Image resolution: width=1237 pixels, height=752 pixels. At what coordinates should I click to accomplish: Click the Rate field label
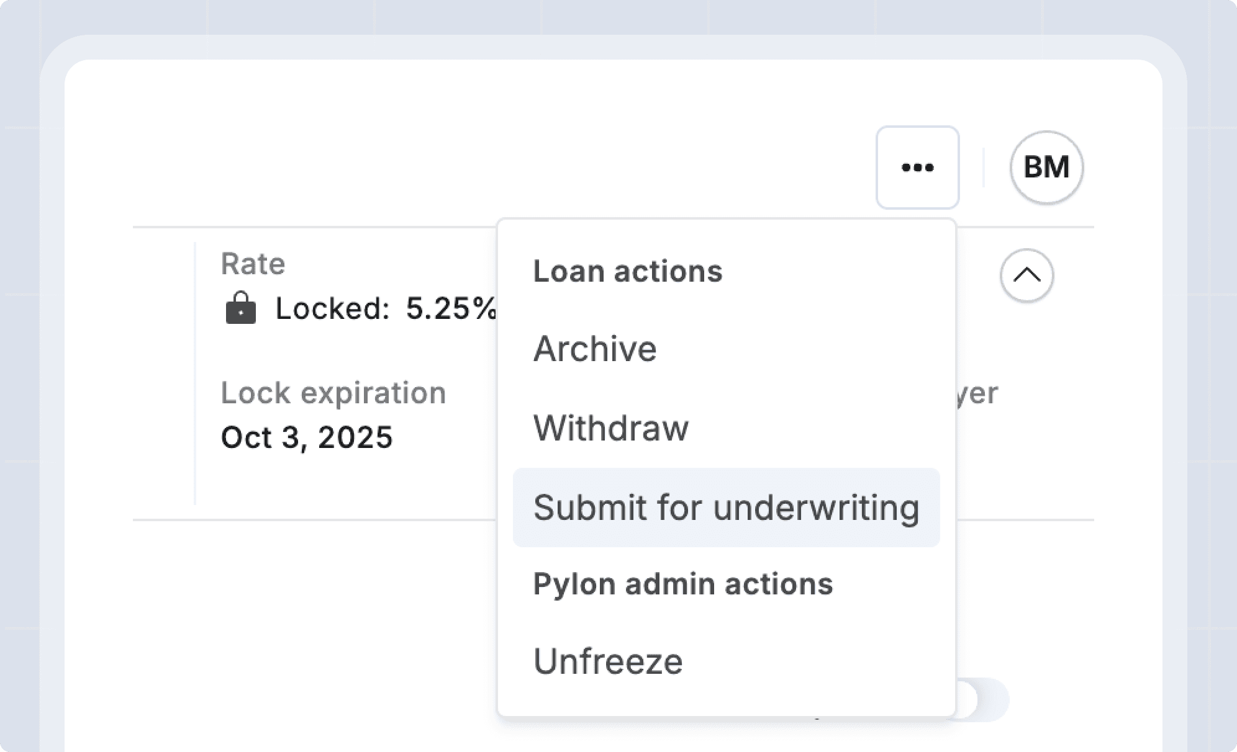pos(253,264)
